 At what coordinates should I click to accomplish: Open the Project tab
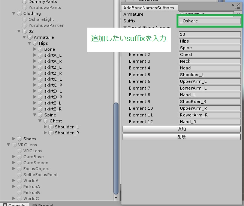coord(43,205)
